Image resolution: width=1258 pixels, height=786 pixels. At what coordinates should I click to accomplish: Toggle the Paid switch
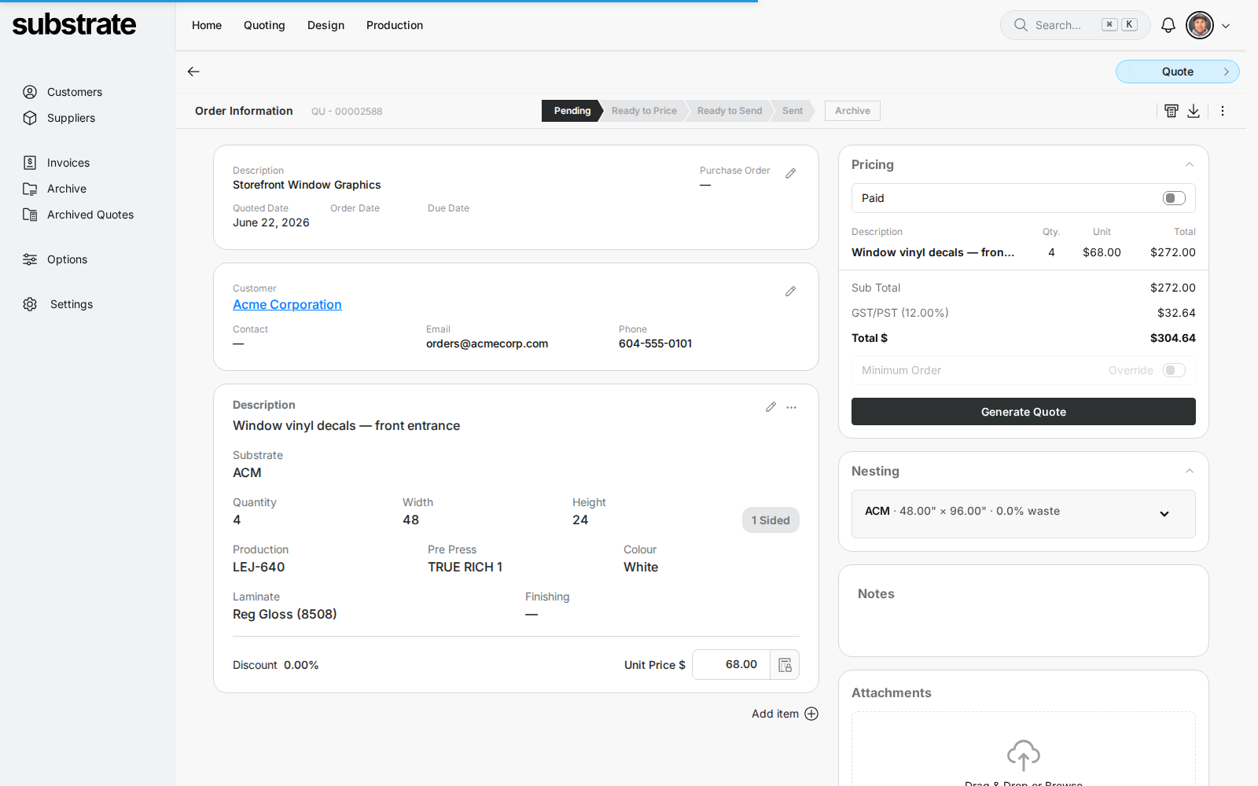[1174, 198]
